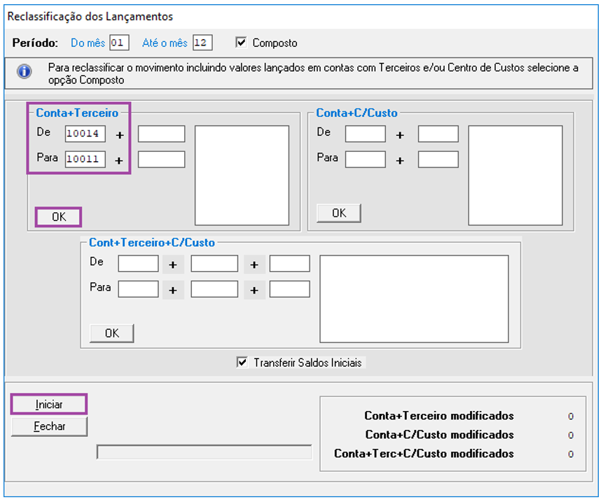Viewport: 603px width, 500px height.
Task: Click Cont+Terceiro+C/Custo Para first field
Action: tap(138, 289)
